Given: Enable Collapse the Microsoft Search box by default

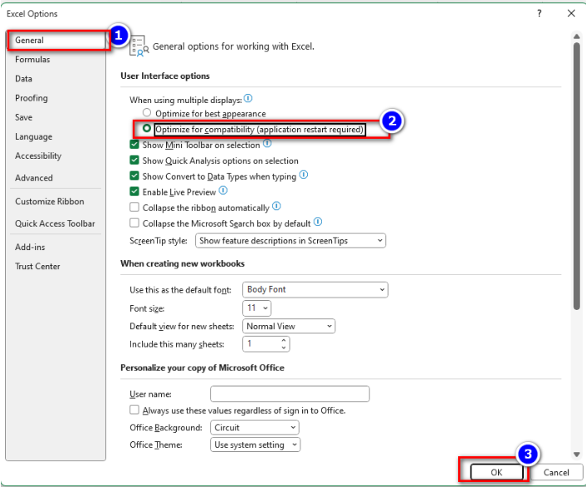Looking at the screenshot, I should click(x=134, y=223).
